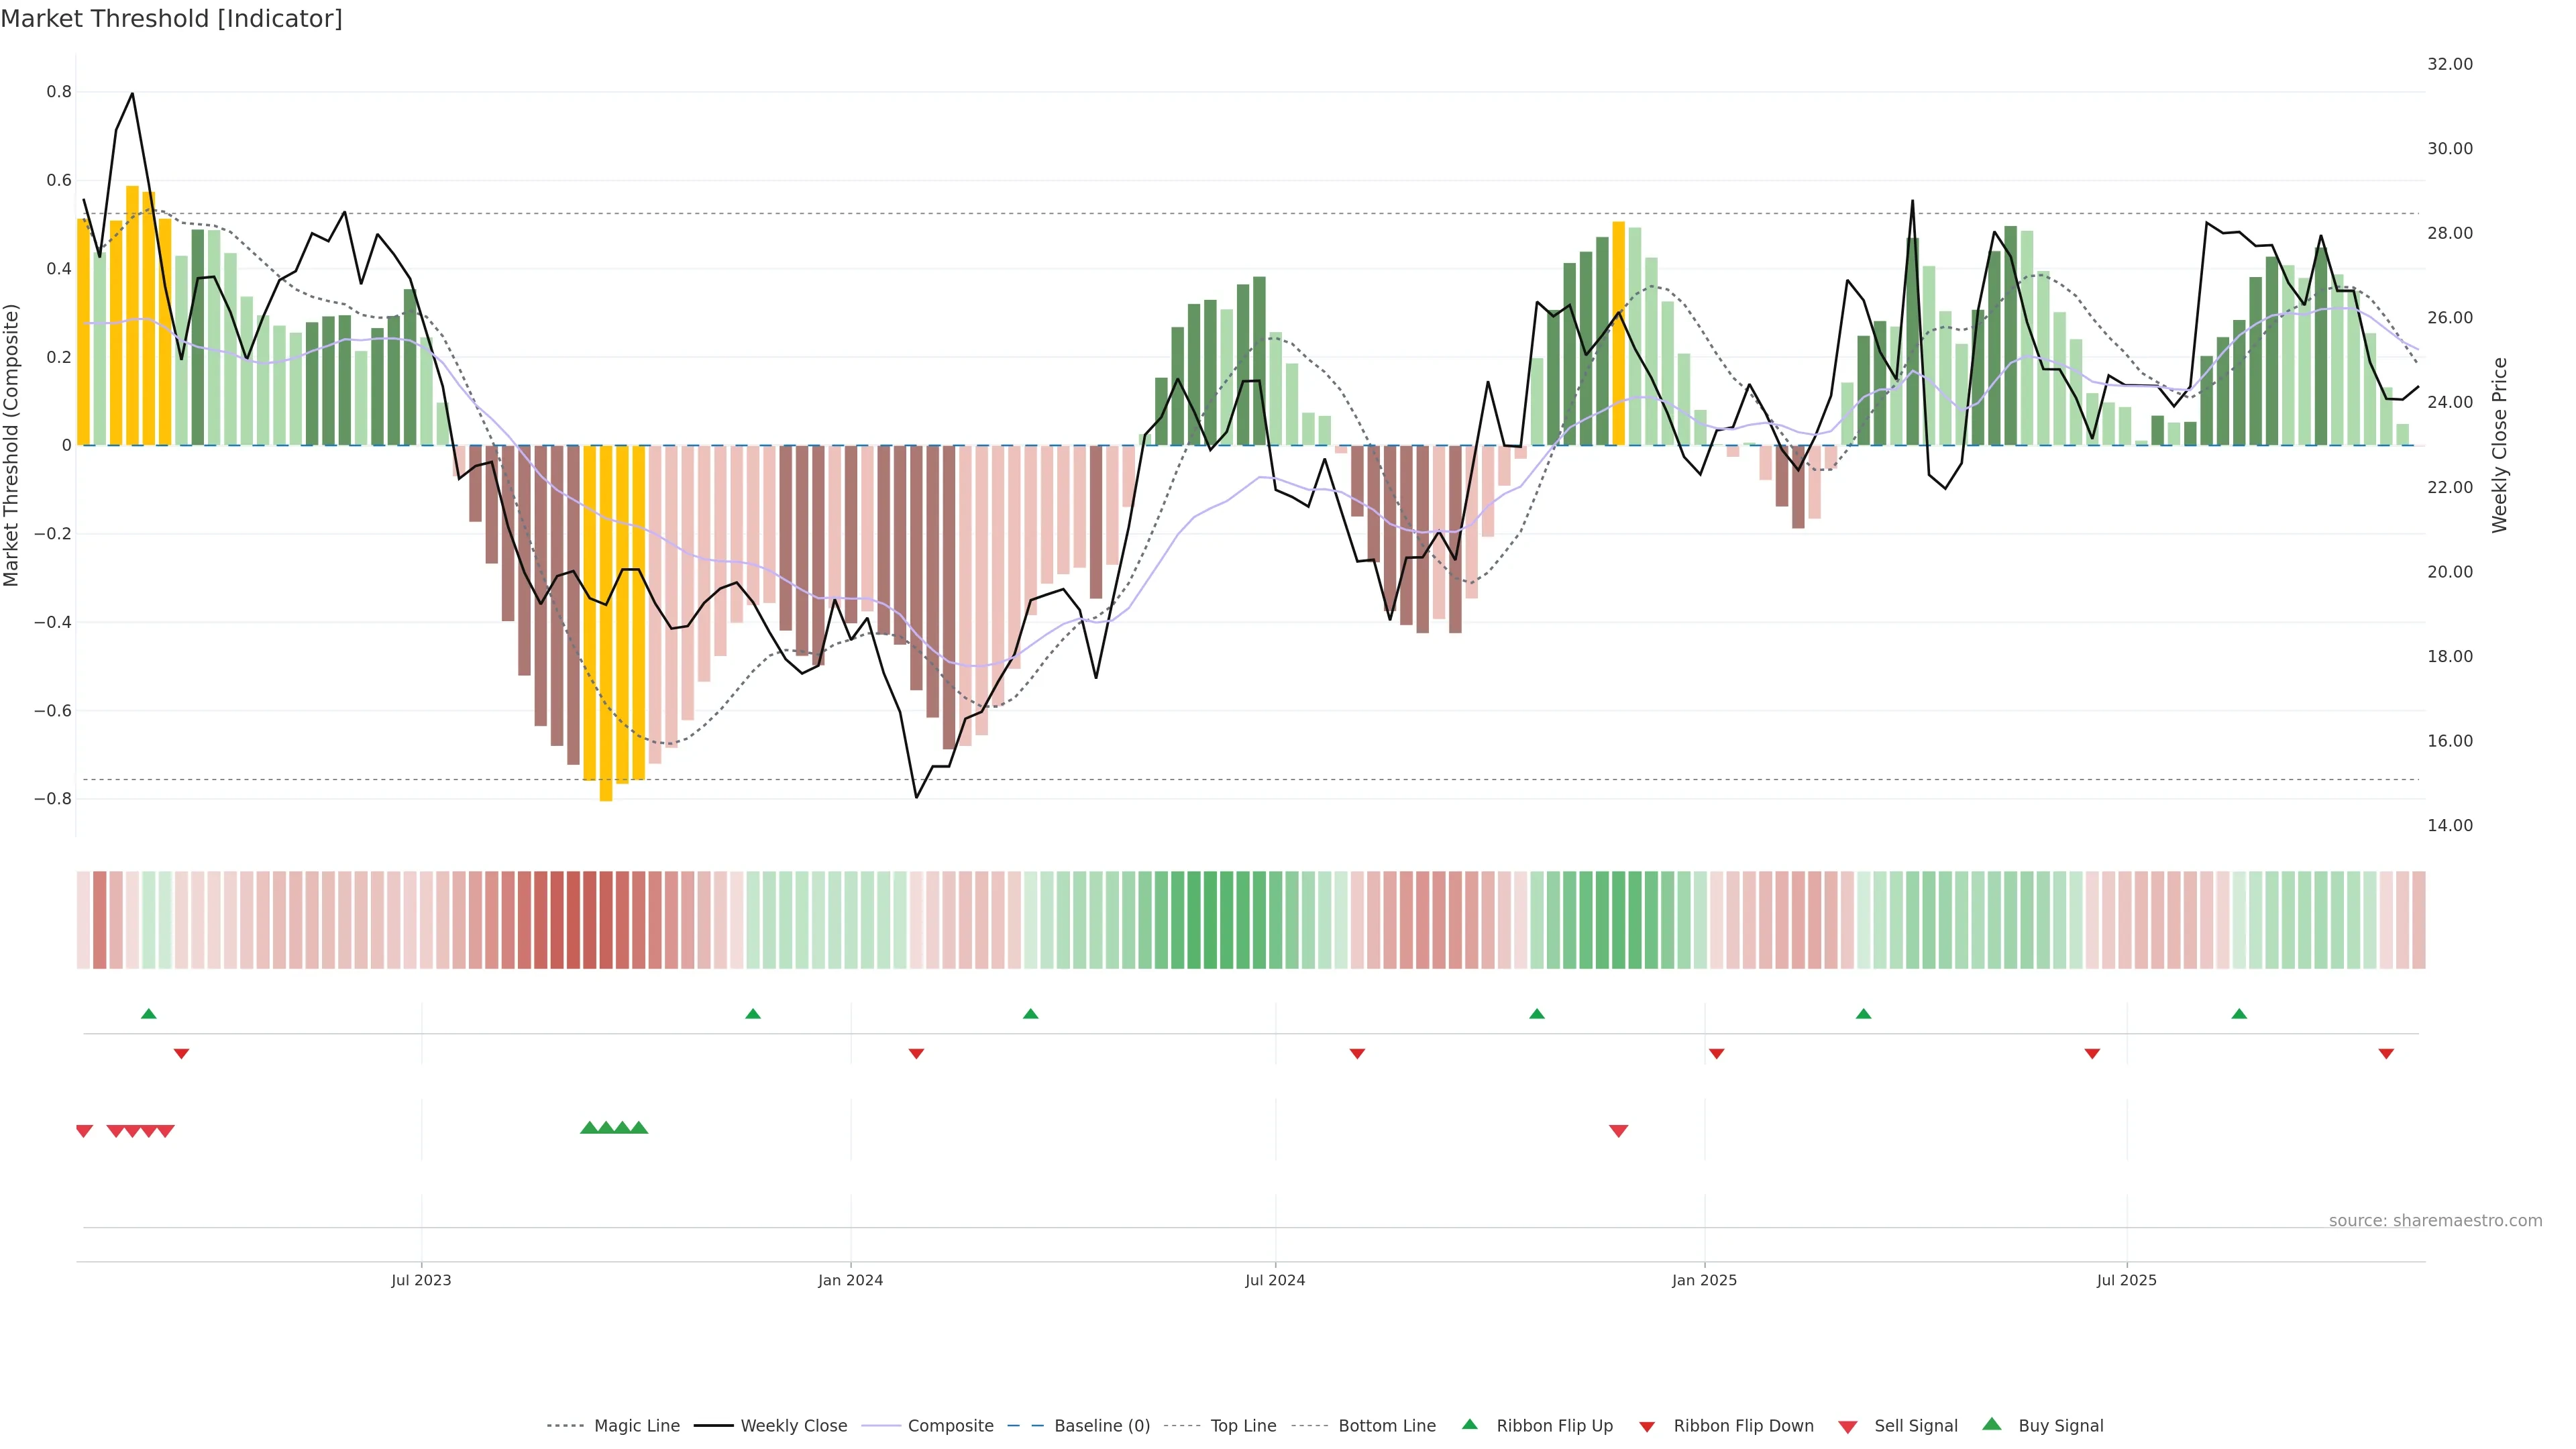
Task: Click the Ribbon Flip Up legend triangle
Action: point(1470,1425)
